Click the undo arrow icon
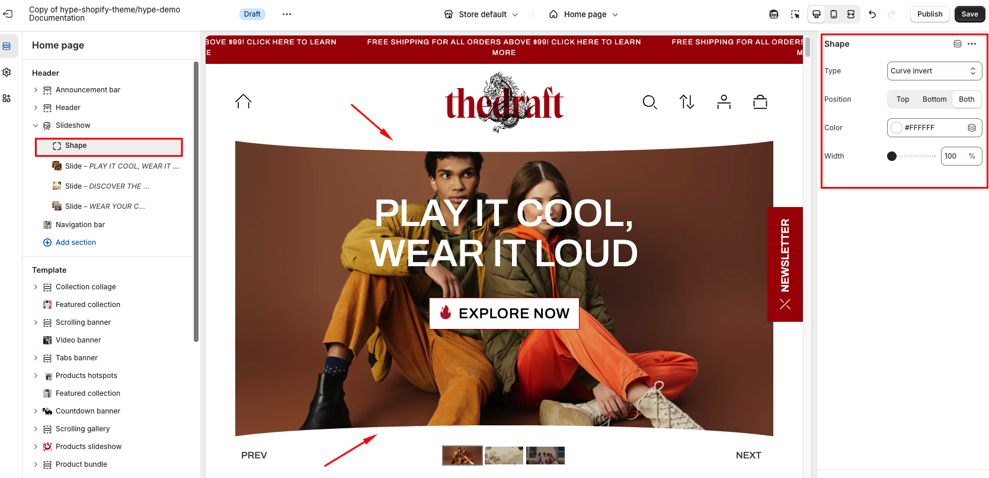Screen dimensions: 989x478 (872, 14)
